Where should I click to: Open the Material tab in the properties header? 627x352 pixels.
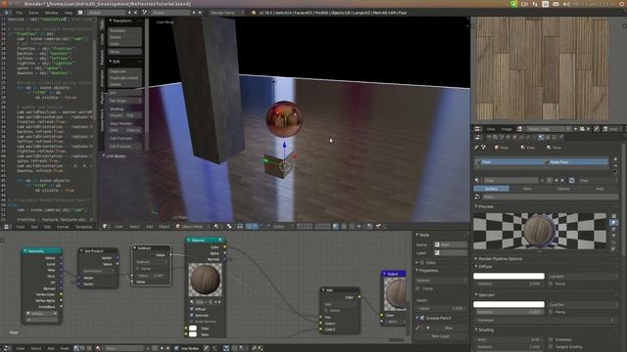coord(541,137)
